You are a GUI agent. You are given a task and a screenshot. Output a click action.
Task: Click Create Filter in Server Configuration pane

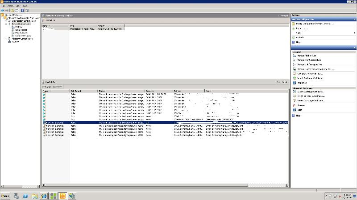click(x=50, y=20)
